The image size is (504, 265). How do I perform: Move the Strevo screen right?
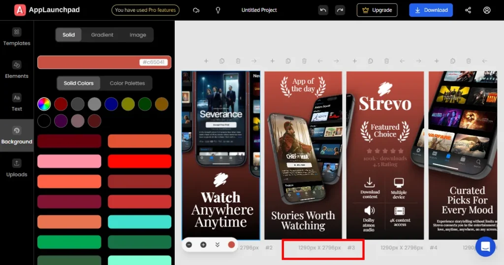point(418,61)
